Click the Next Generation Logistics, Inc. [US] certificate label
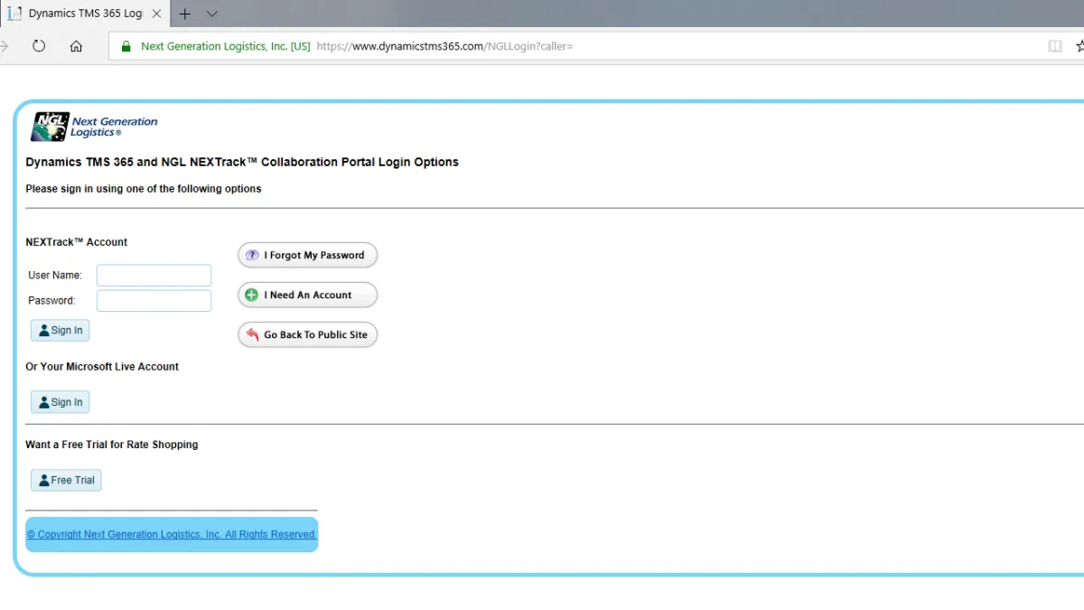This screenshot has height=610, width=1084. pos(226,46)
